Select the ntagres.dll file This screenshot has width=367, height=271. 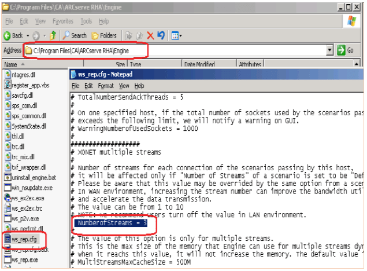(x=23, y=75)
